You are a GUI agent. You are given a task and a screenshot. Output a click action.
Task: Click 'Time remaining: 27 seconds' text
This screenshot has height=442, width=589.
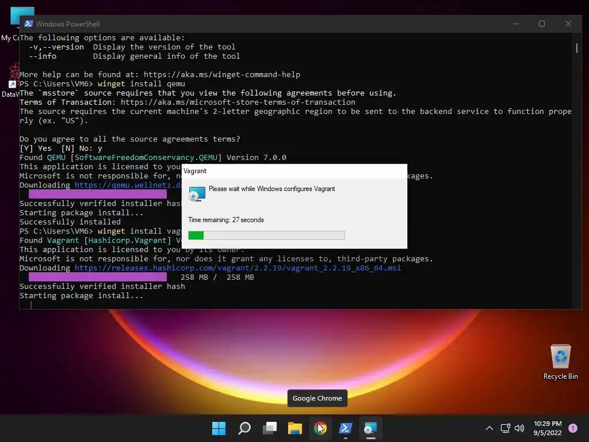pyautogui.click(x=225, y=220)
